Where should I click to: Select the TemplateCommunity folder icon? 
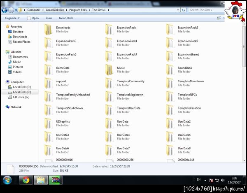[x=109, y=83]
